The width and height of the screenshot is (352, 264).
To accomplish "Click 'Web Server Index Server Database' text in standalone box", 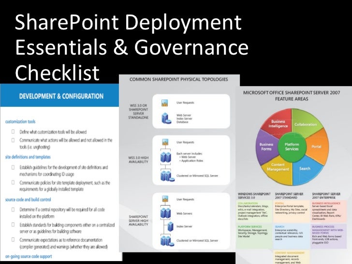I will tap(184, 118).
